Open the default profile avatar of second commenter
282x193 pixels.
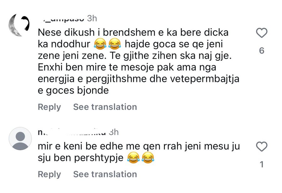tap(20, 137)
